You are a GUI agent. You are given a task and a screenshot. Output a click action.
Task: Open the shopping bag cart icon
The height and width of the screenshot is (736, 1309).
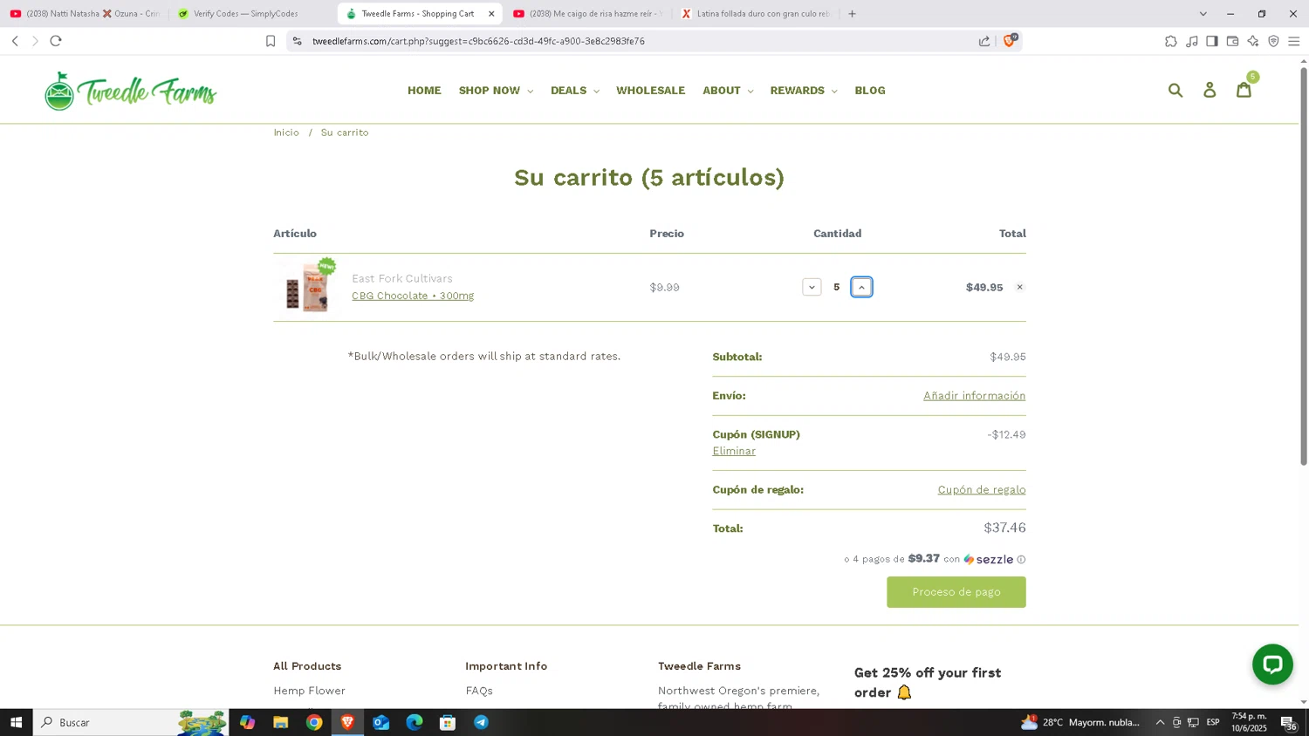click(1244, 89)
